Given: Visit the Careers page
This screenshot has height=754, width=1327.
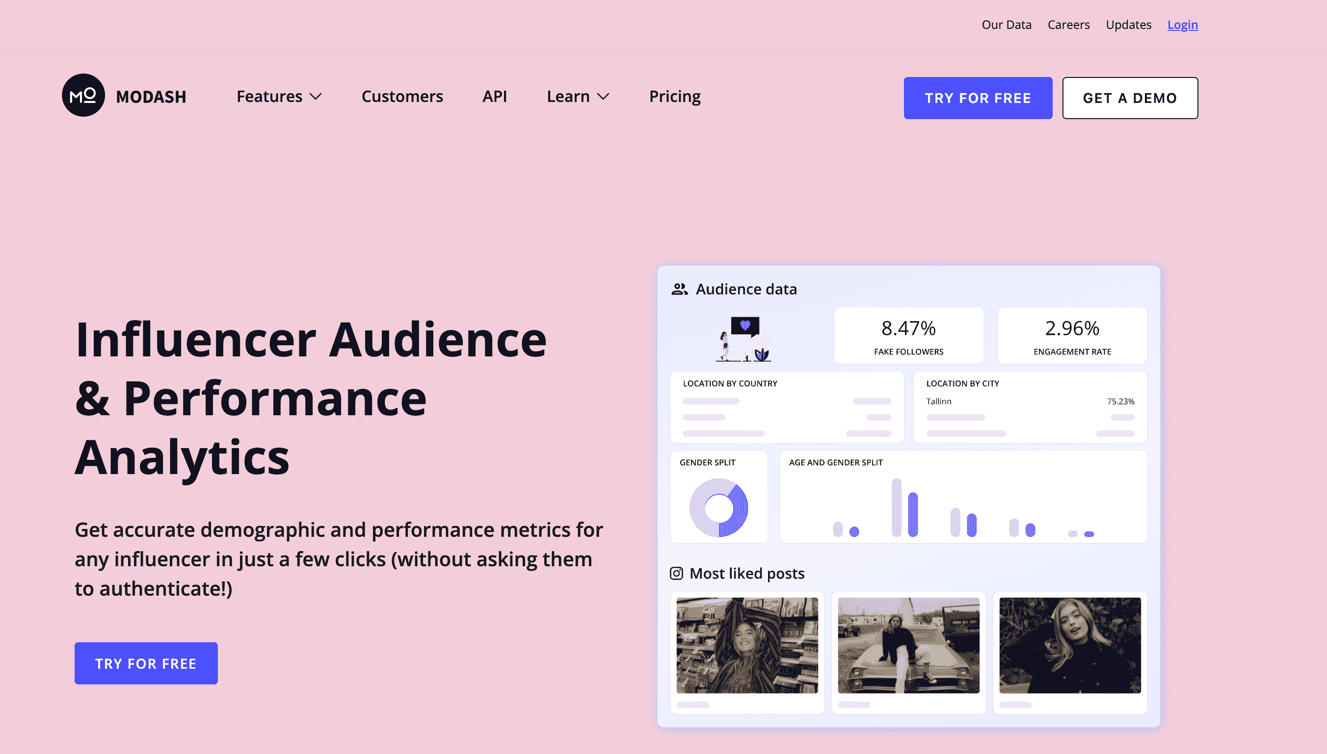Looking at the screenshot, I should 1068,25.
